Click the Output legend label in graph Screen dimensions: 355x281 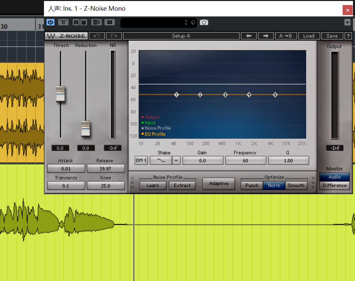click(x=152, y=117)
